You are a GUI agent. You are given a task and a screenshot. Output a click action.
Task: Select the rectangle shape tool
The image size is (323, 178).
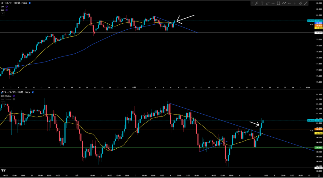(279, 3)
